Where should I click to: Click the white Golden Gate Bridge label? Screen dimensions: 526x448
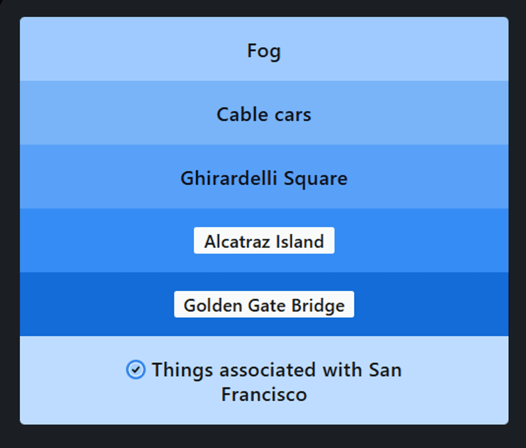264,305
